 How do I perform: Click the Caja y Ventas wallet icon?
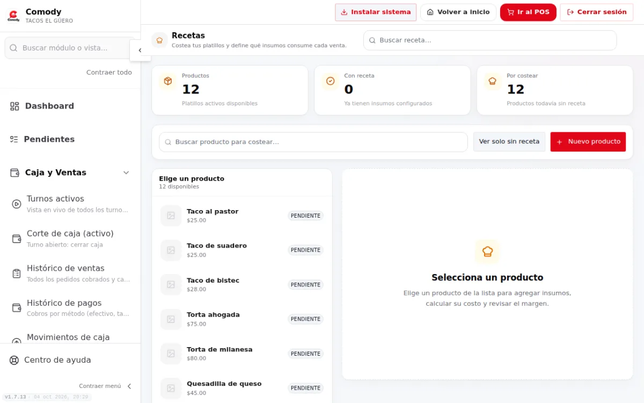pyautogui.click(x=14, y=172)
